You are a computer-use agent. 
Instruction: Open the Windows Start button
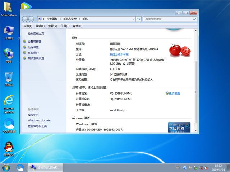coord(6,168)
